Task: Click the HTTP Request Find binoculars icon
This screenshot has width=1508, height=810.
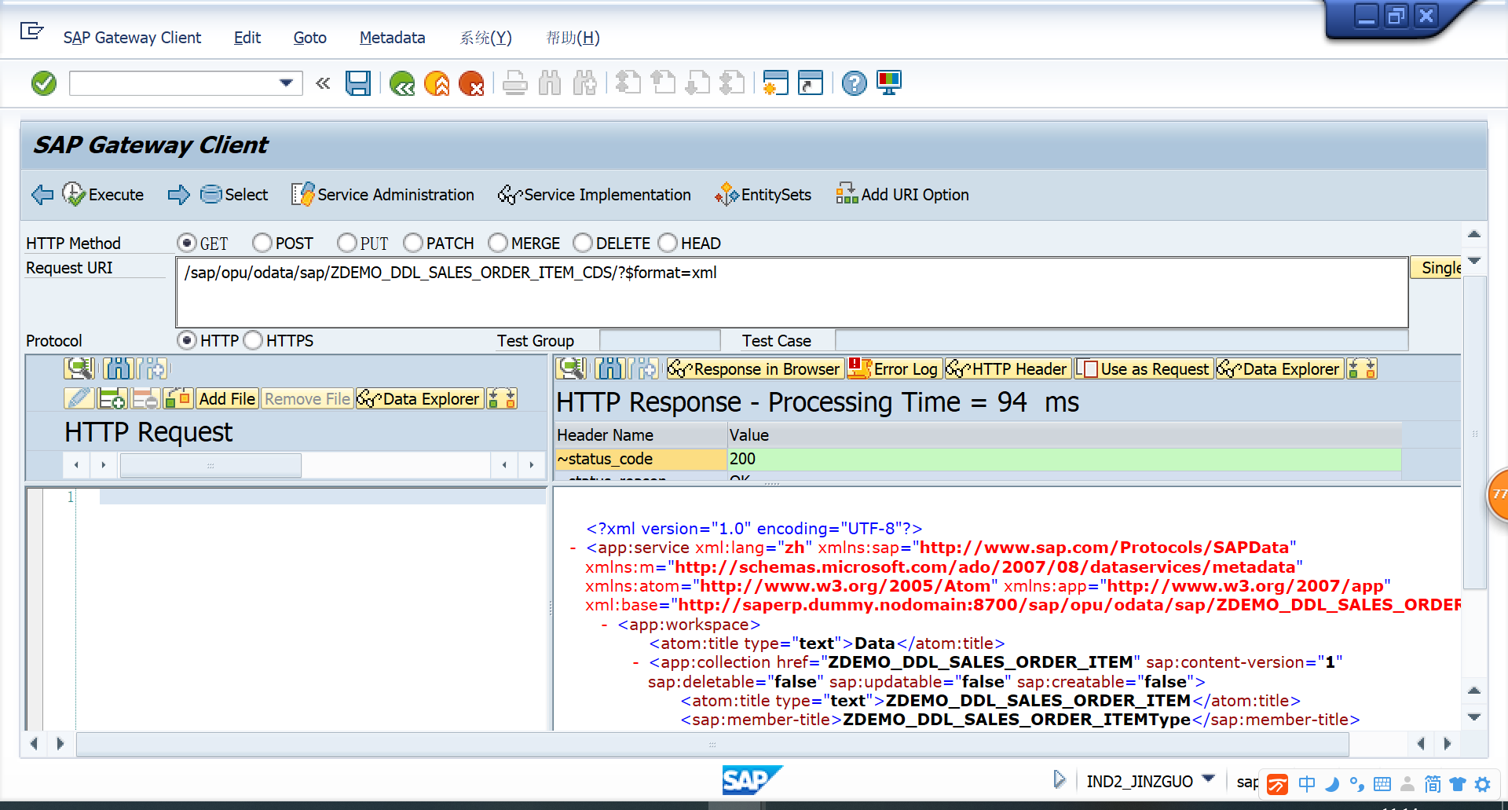Action: [x=119, y=368]
